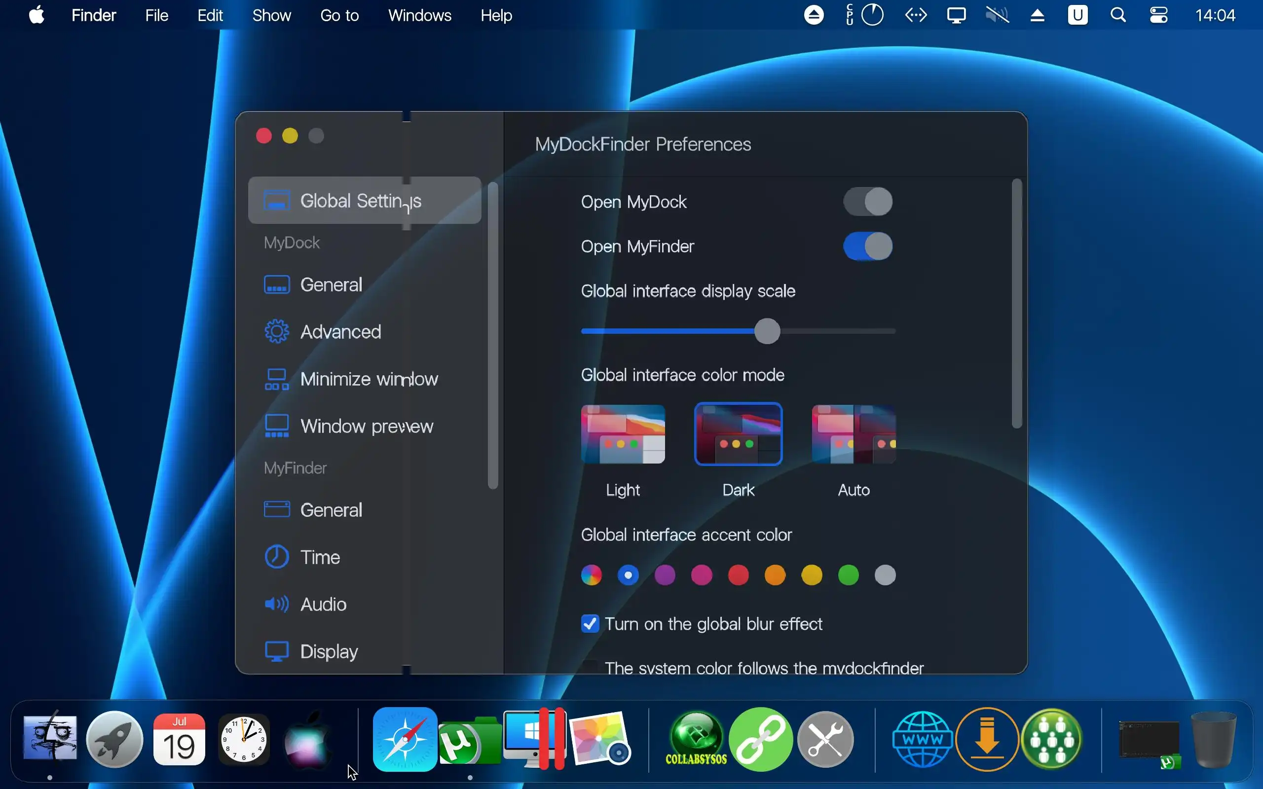This screenshot has height=789, width=1263.
Task: Click the Spotlight search menu bar icon
Action: click(x=1117, y=15)
